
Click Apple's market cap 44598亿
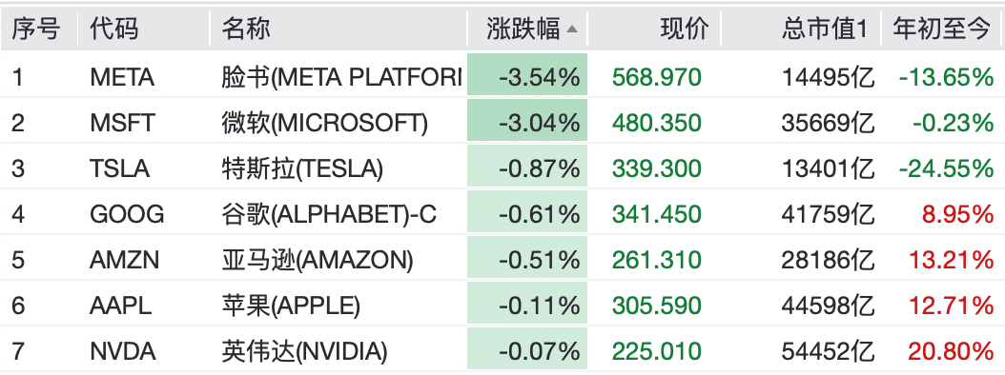pos(828,306)
